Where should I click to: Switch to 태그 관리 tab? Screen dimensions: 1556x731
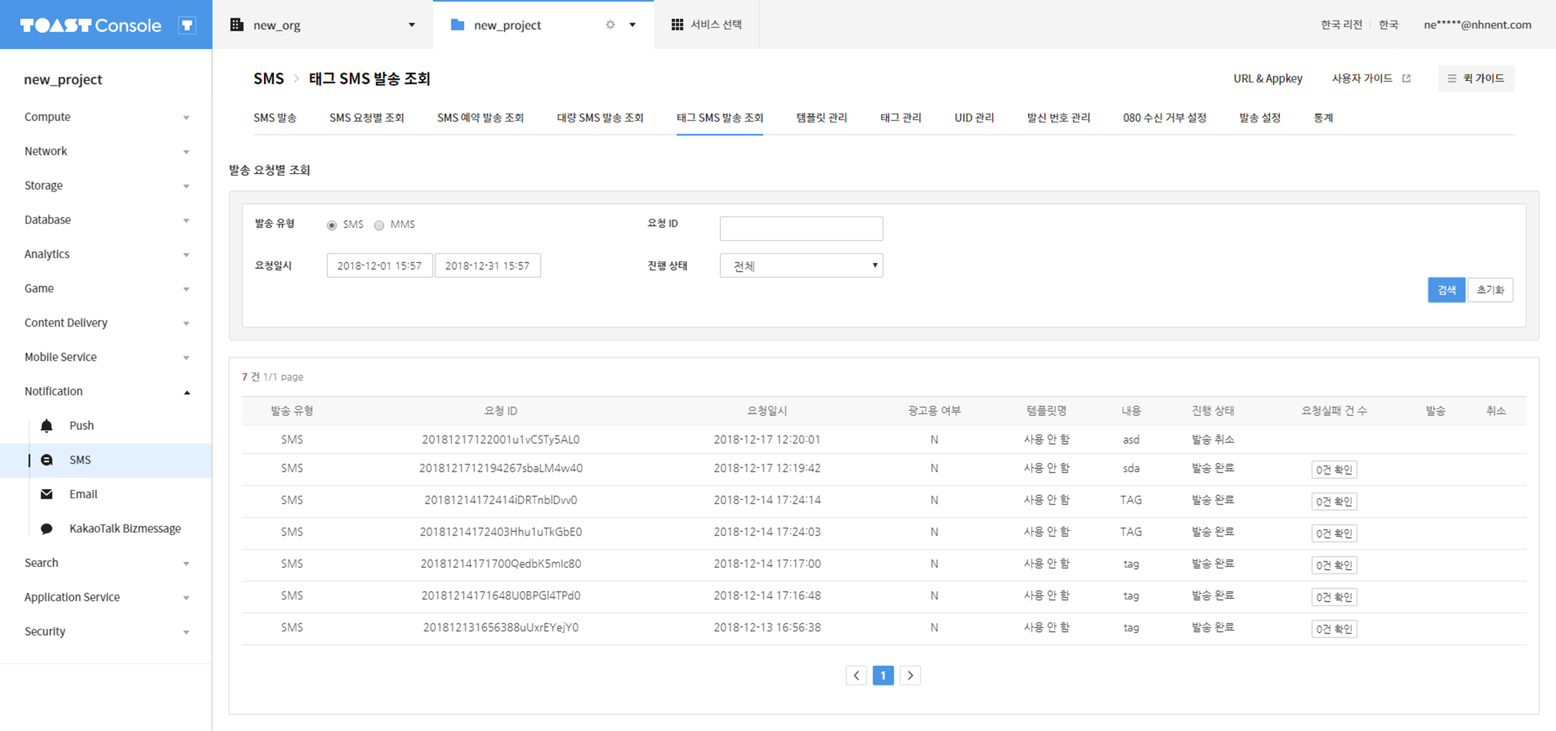[x=901, y=117]
